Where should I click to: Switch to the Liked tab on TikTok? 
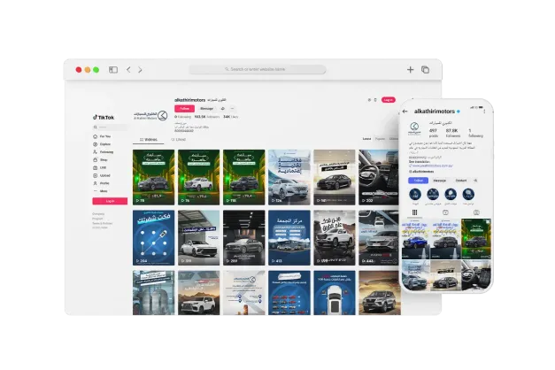coord(179,140)
